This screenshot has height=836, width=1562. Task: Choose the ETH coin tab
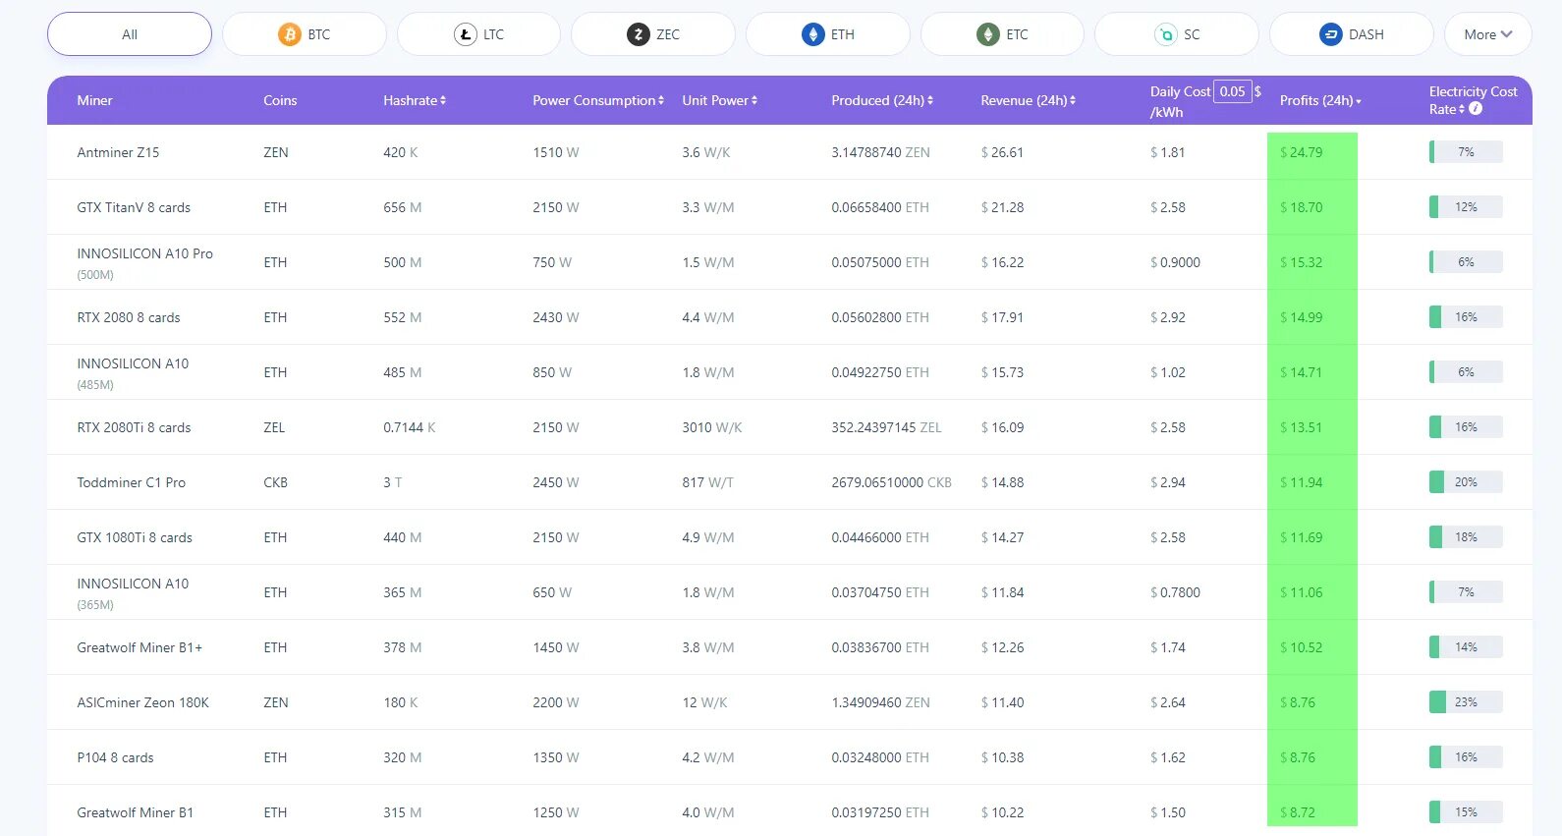click(x=828, y=34)
